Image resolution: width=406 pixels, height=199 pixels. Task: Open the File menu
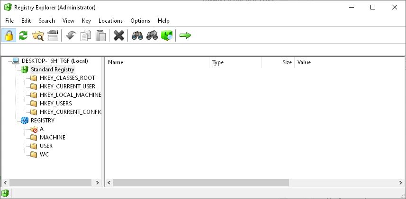pos(9,21)
